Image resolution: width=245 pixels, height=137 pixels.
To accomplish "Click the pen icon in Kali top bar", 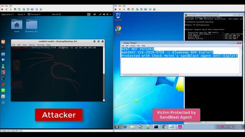I will pos(100,14).
